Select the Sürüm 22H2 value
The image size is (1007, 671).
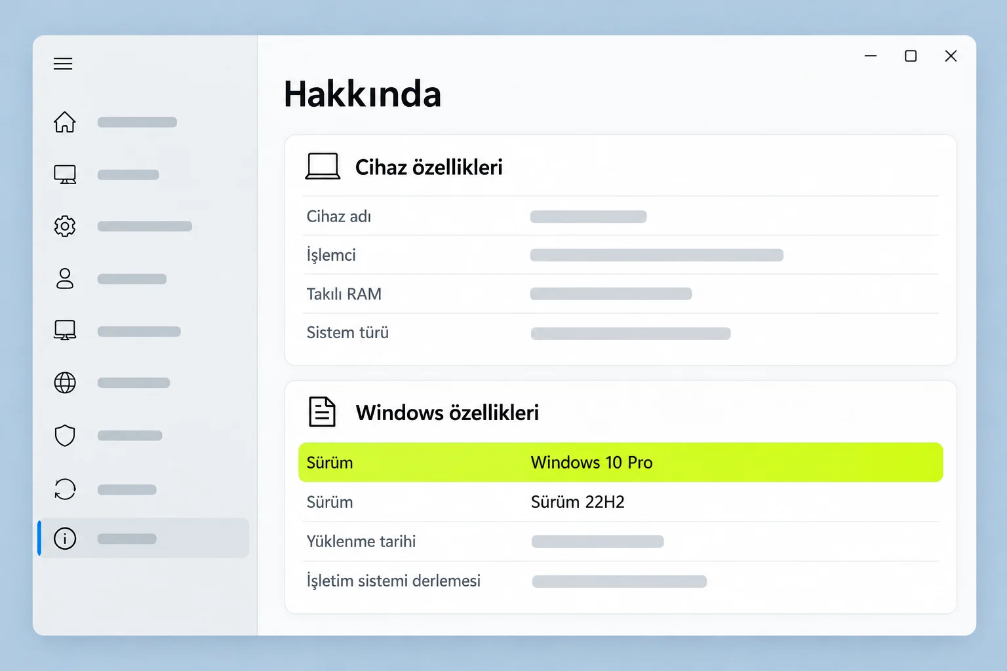point(578,502)
